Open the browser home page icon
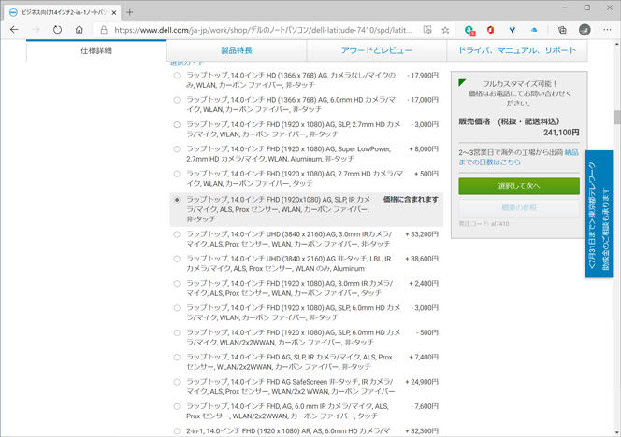 79,30
